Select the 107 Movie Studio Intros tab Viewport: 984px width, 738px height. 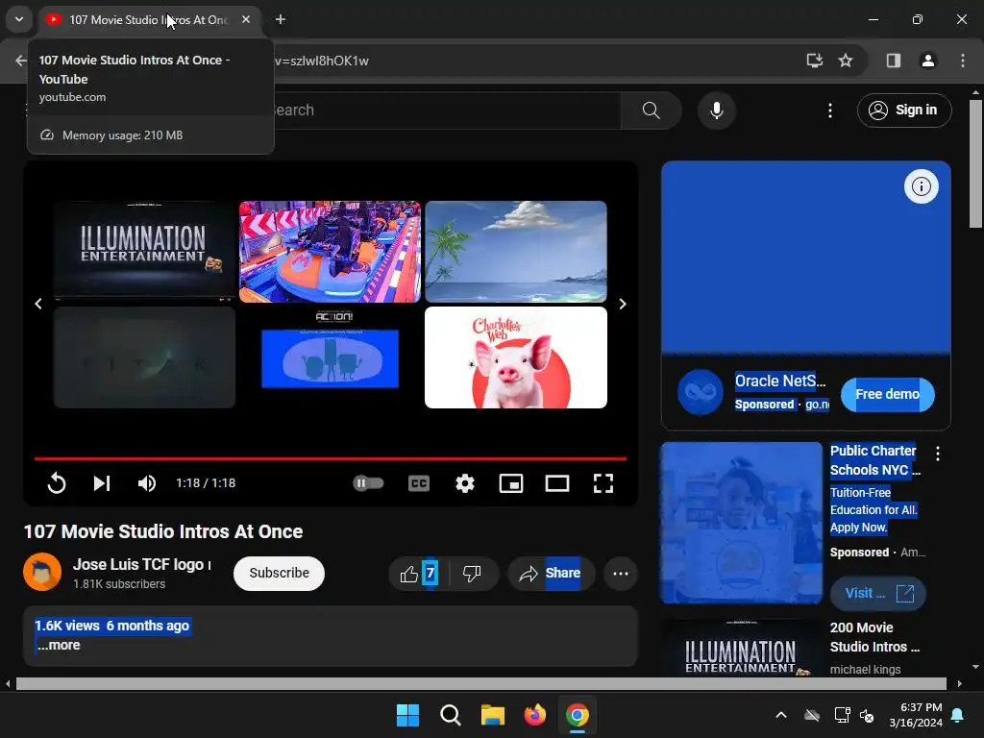[x=149, y=19]
